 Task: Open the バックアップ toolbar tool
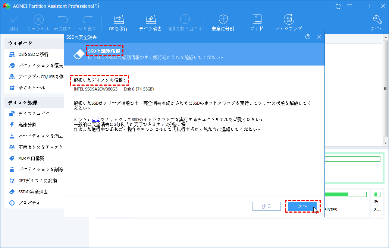point(289,23)
